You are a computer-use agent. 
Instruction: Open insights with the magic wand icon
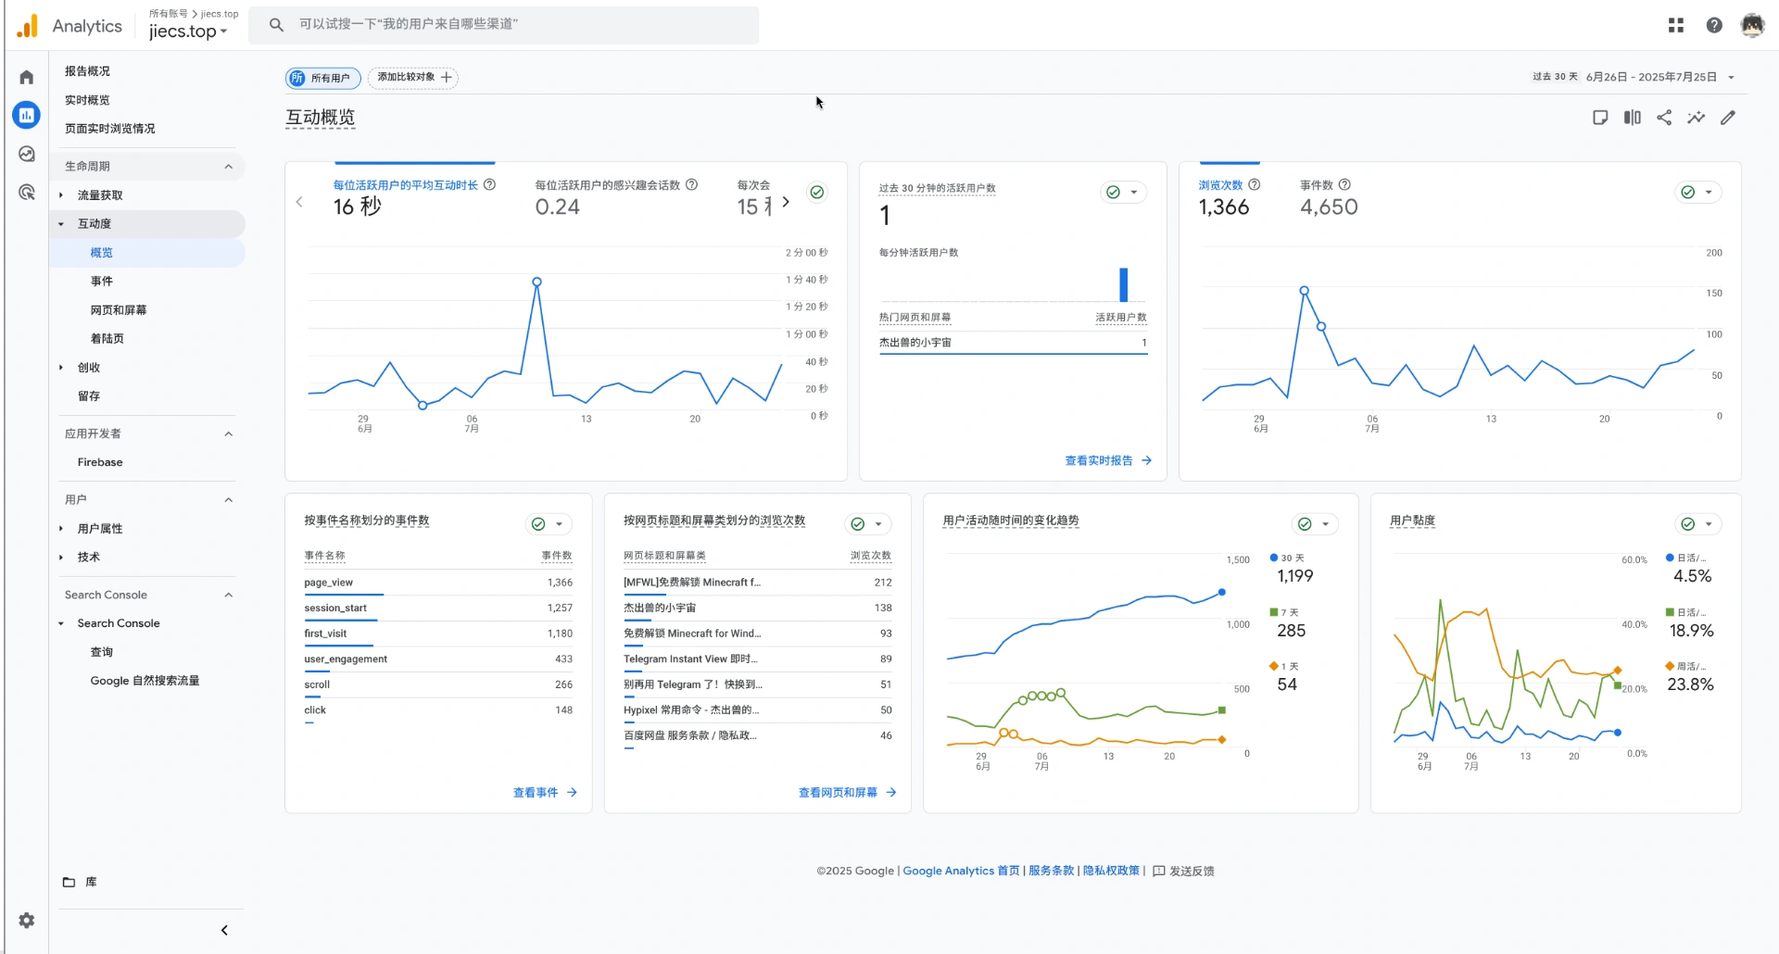[1697, 118]
